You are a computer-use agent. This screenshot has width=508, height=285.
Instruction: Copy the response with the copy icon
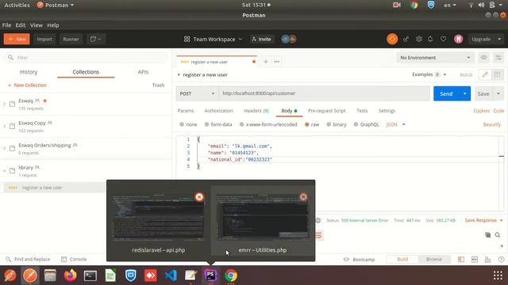487,235
